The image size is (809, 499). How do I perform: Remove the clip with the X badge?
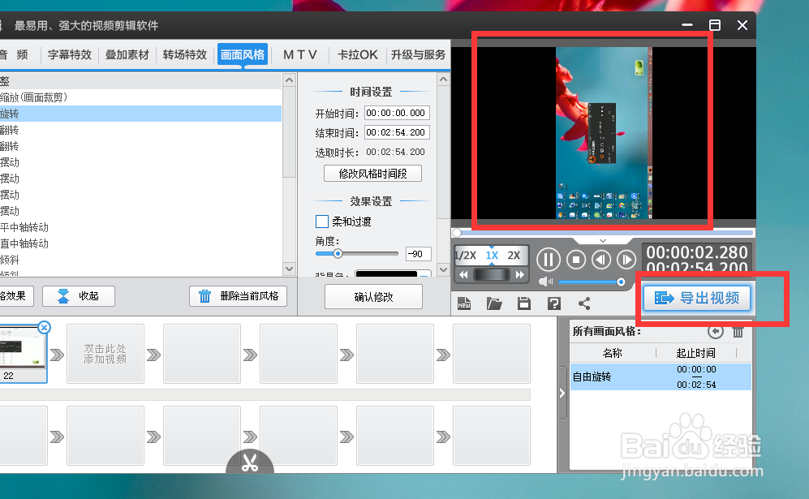click(45, 327)
